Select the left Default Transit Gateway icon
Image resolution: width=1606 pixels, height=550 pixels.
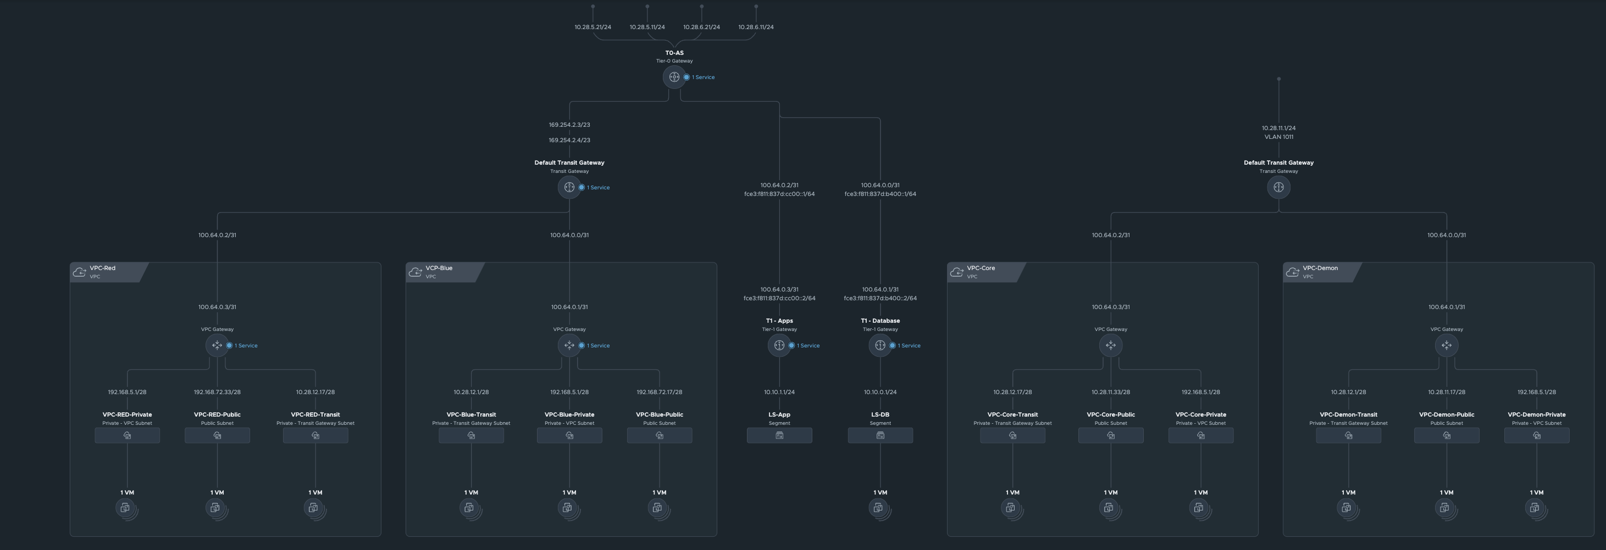569,187
